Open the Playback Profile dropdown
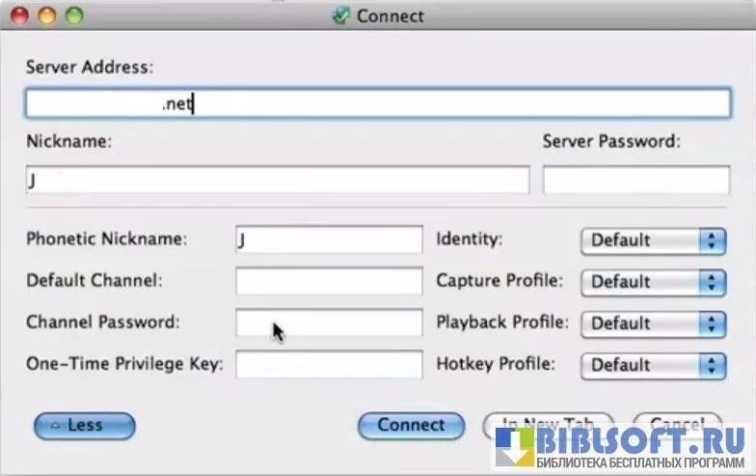 tap(652, 323)
